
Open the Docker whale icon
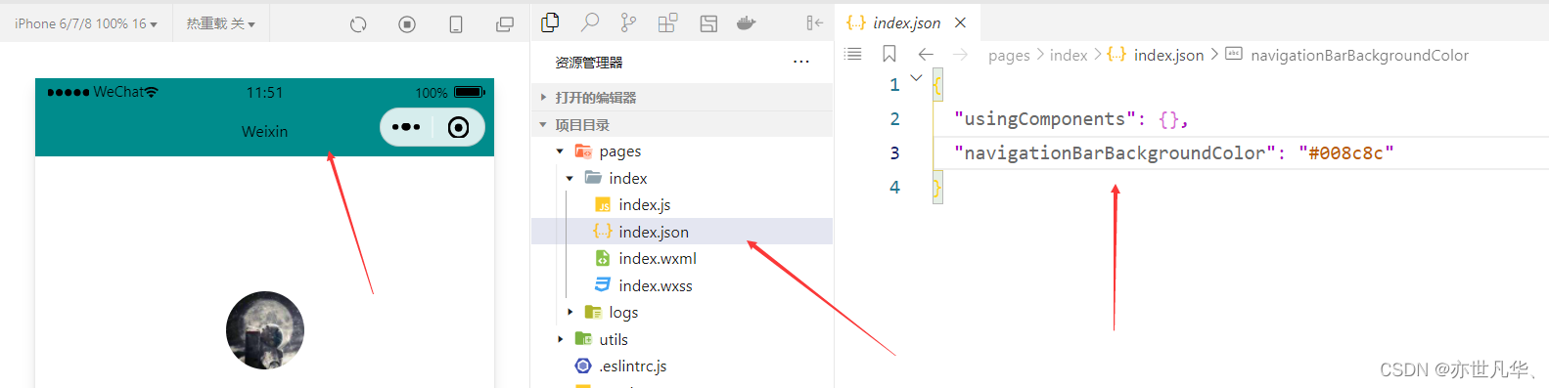tap(747, 22)
